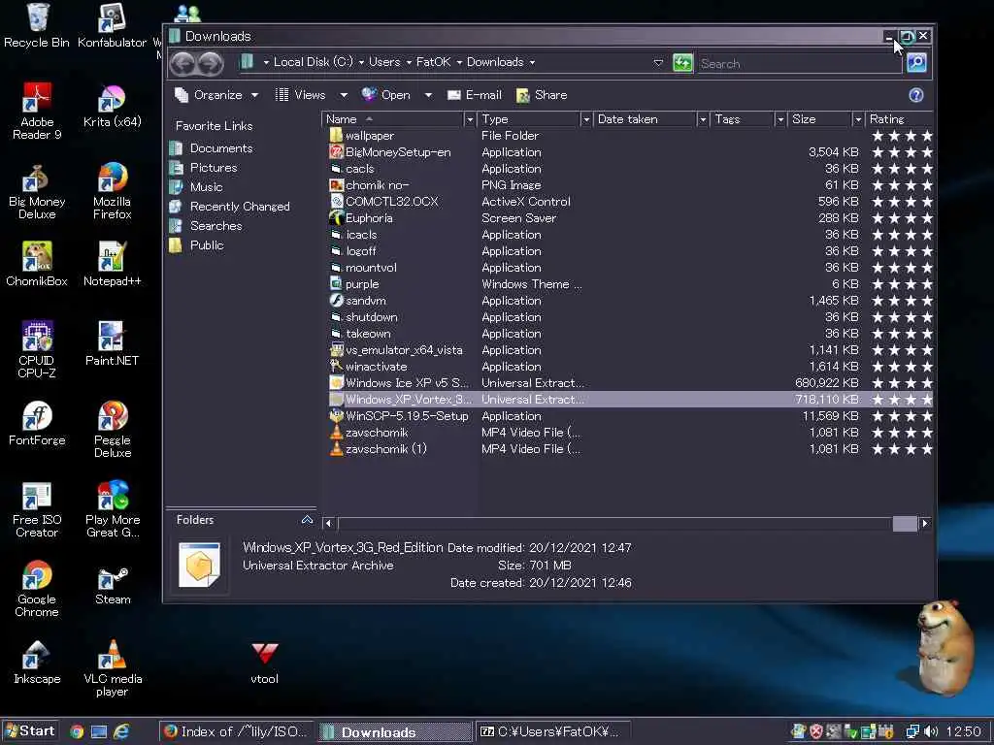The height and width of the screenshot is (745, 994).
Task: Open Google Chrome desktop icon
Action: coord(37,589)
